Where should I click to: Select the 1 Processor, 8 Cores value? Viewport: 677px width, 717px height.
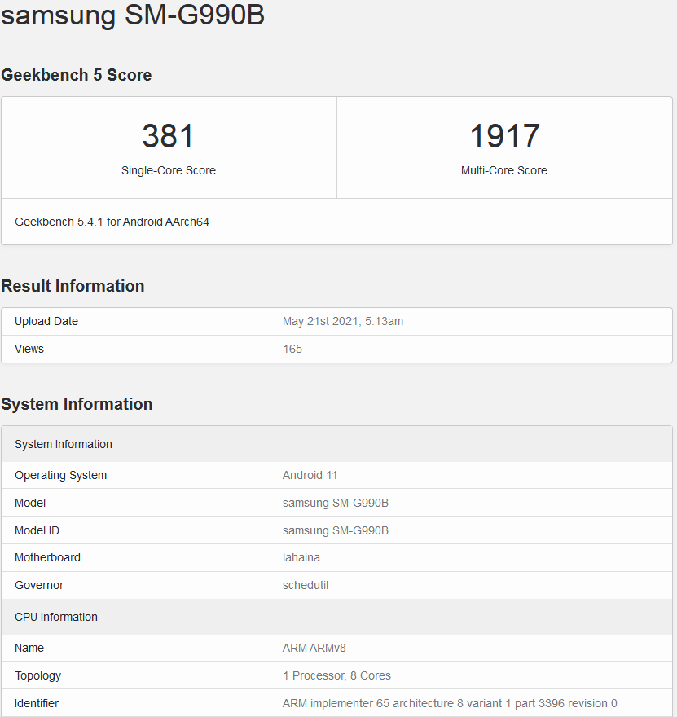(x=337, y=675)
